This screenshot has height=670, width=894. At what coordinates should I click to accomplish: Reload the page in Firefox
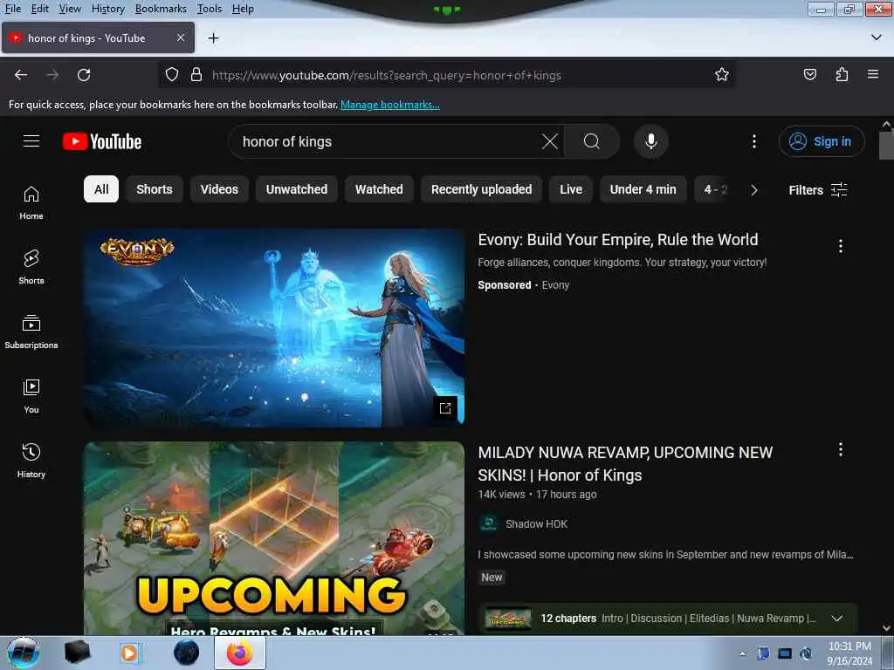[84, 75]
